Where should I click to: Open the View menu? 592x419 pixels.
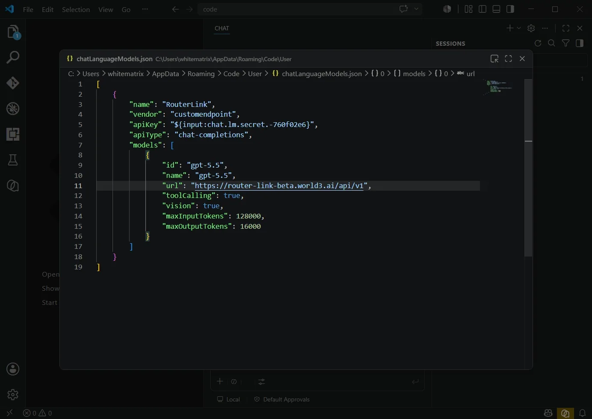(106, 9)
